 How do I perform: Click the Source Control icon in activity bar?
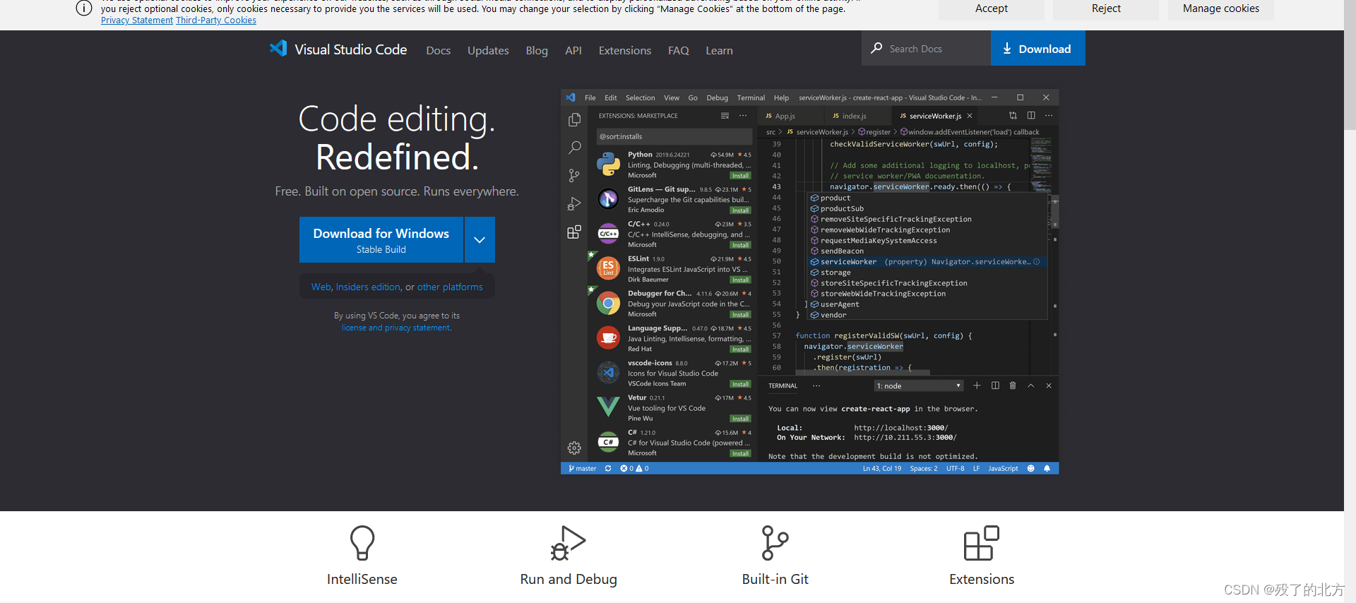pos(574,176)
